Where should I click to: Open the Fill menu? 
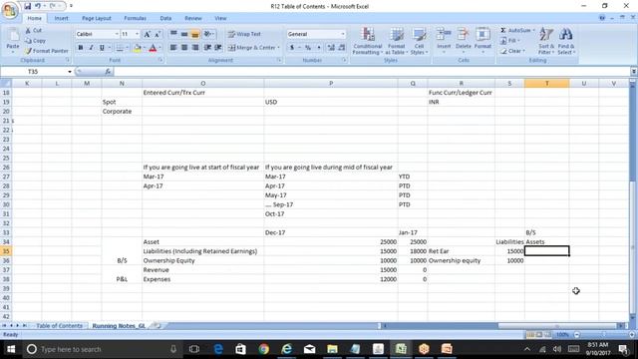(509, 41)
